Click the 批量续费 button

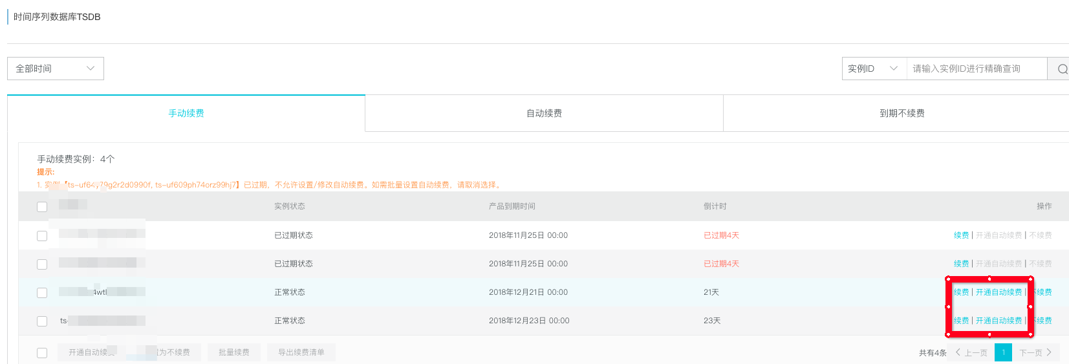pyautogui.click(x=233, y=352)
